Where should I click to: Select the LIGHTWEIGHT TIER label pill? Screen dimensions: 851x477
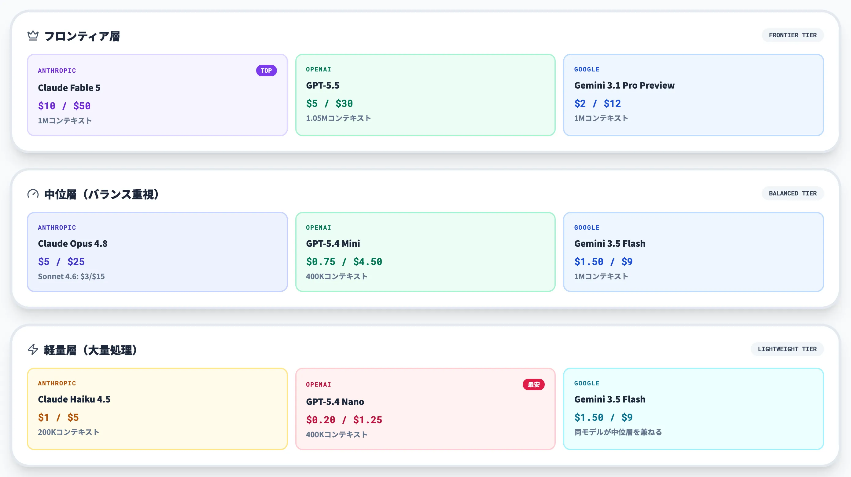787,349
